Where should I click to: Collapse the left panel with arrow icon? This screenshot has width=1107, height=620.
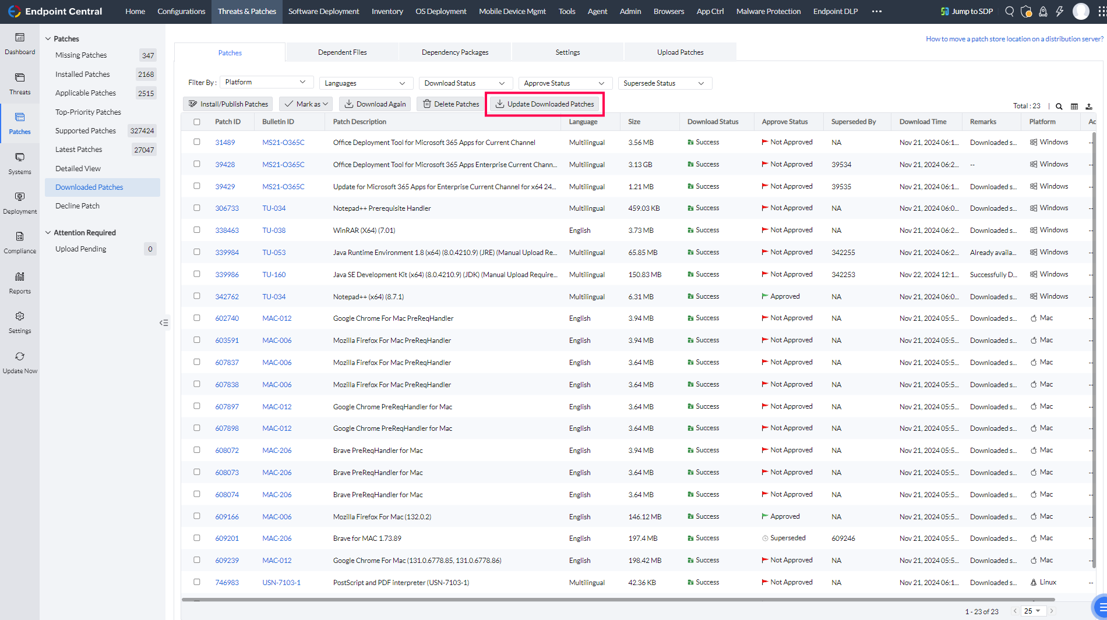pyautogui.click(x=164, y=323)
